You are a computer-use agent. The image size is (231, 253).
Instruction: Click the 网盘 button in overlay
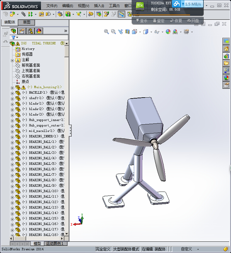193,21
